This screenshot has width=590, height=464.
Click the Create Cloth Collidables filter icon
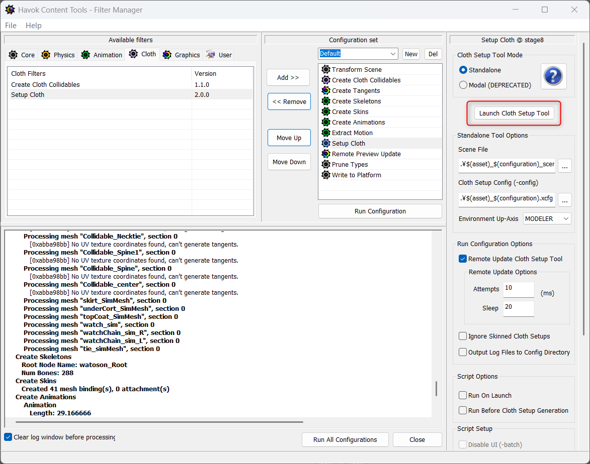click(326, 80)
